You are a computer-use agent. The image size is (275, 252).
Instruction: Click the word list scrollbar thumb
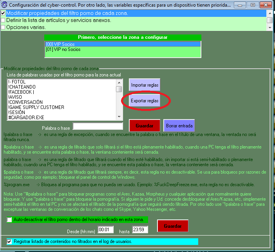119,89
